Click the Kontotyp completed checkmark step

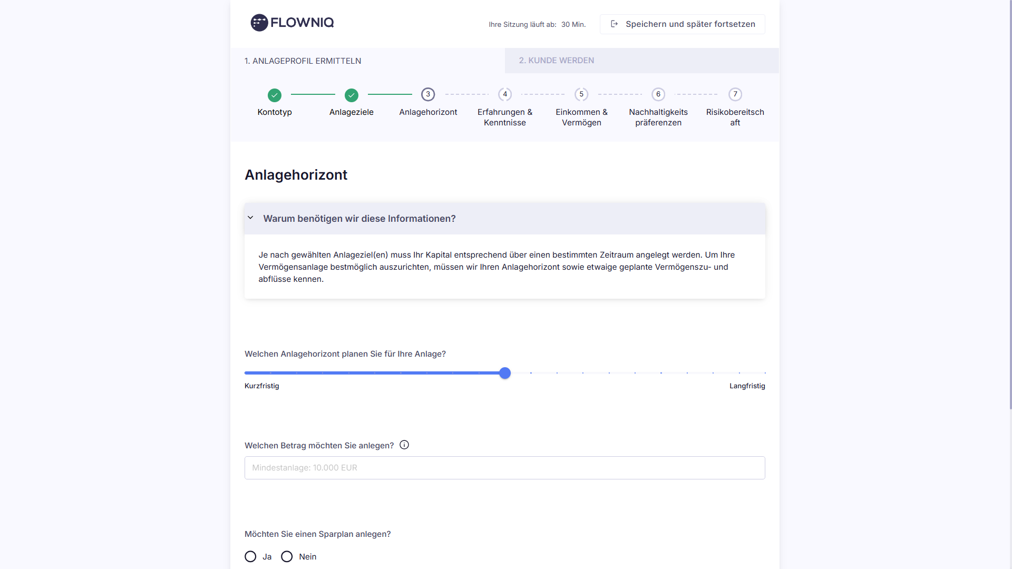click(275, 95)
